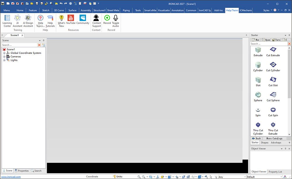Expand the Lights tree node
The height and width of the screenshot is (179, 292).
[x=4, y=60]
